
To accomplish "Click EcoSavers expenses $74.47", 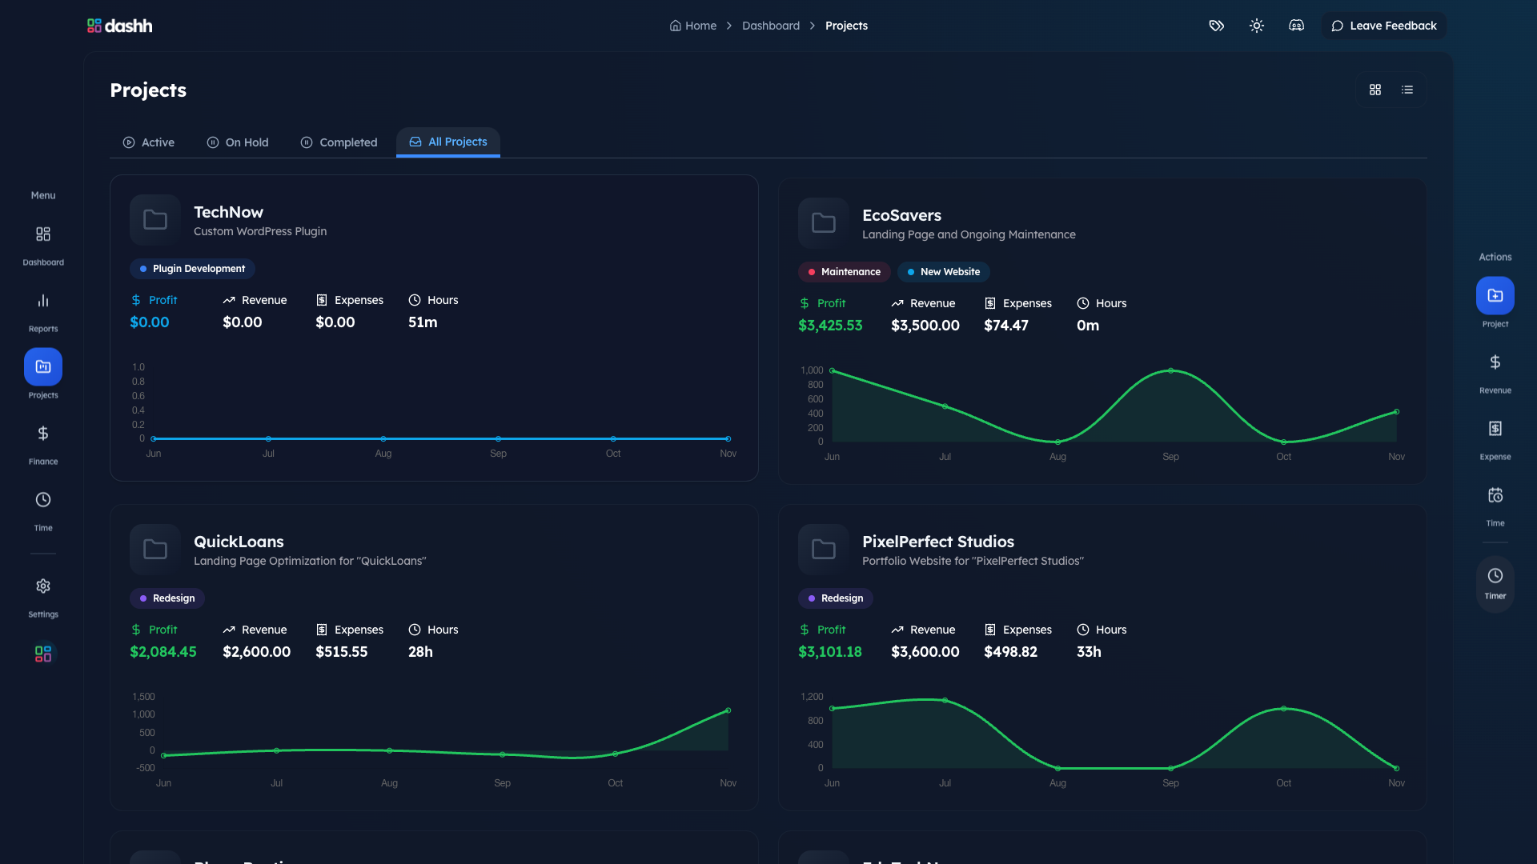I will click(x=1005, y=326).
